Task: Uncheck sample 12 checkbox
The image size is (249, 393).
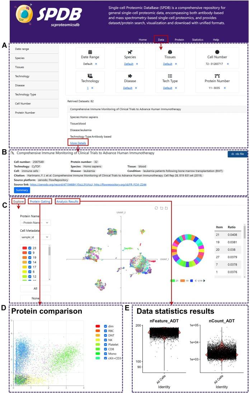Action: 30,277
